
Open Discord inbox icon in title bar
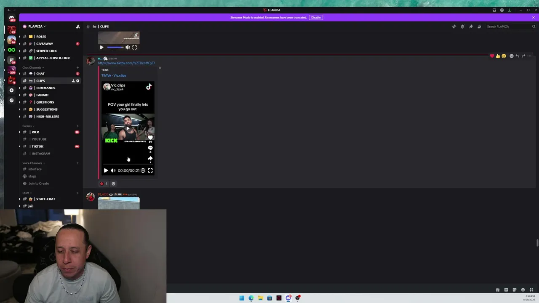point(494,10)
